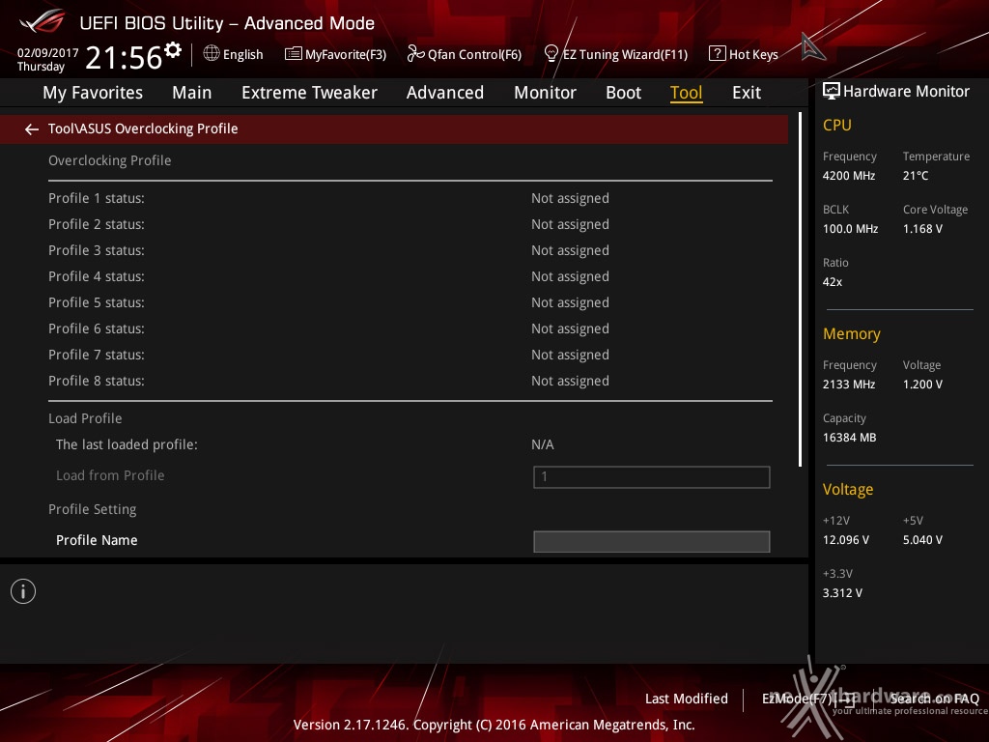This screenshot has height=742, width=989.
Task: Select the Profile 7 status row
Action: pos(410,355)
